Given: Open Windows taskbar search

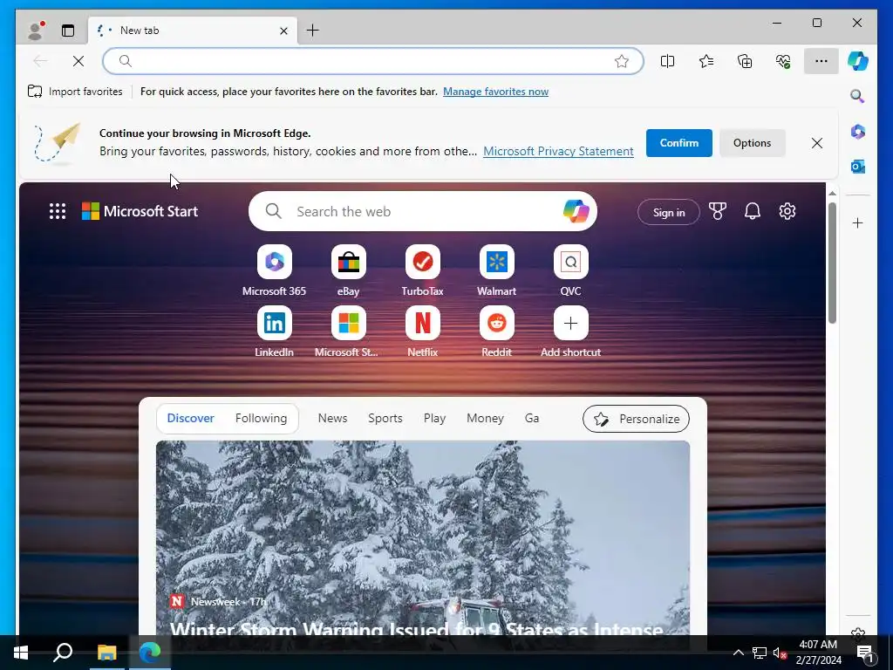Looking at the screenshot, I should pos(63,653).
